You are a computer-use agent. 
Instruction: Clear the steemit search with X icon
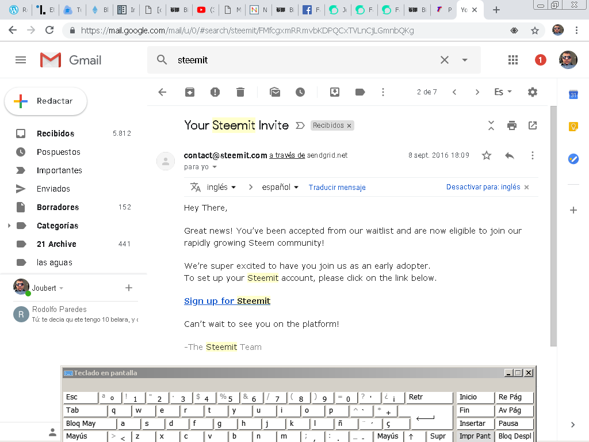pos(445,60)
